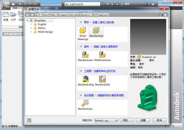Open quick access toolbar customize dropdown
Screen dimensions: 184x130
coord(39,4)
